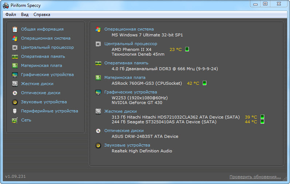Select the CPU chip icon in sidebar
The image size is (290, 184).
[15, 47]
